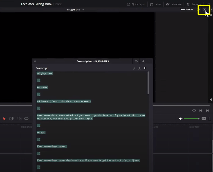The height and width of the screenshot is (172, 213).
Task: Click the dual viewer mode icon
Action: 204,10
